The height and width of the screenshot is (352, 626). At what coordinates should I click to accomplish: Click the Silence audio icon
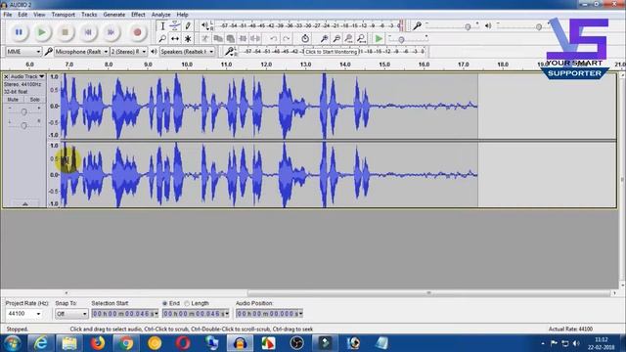[x=255, y=39]
